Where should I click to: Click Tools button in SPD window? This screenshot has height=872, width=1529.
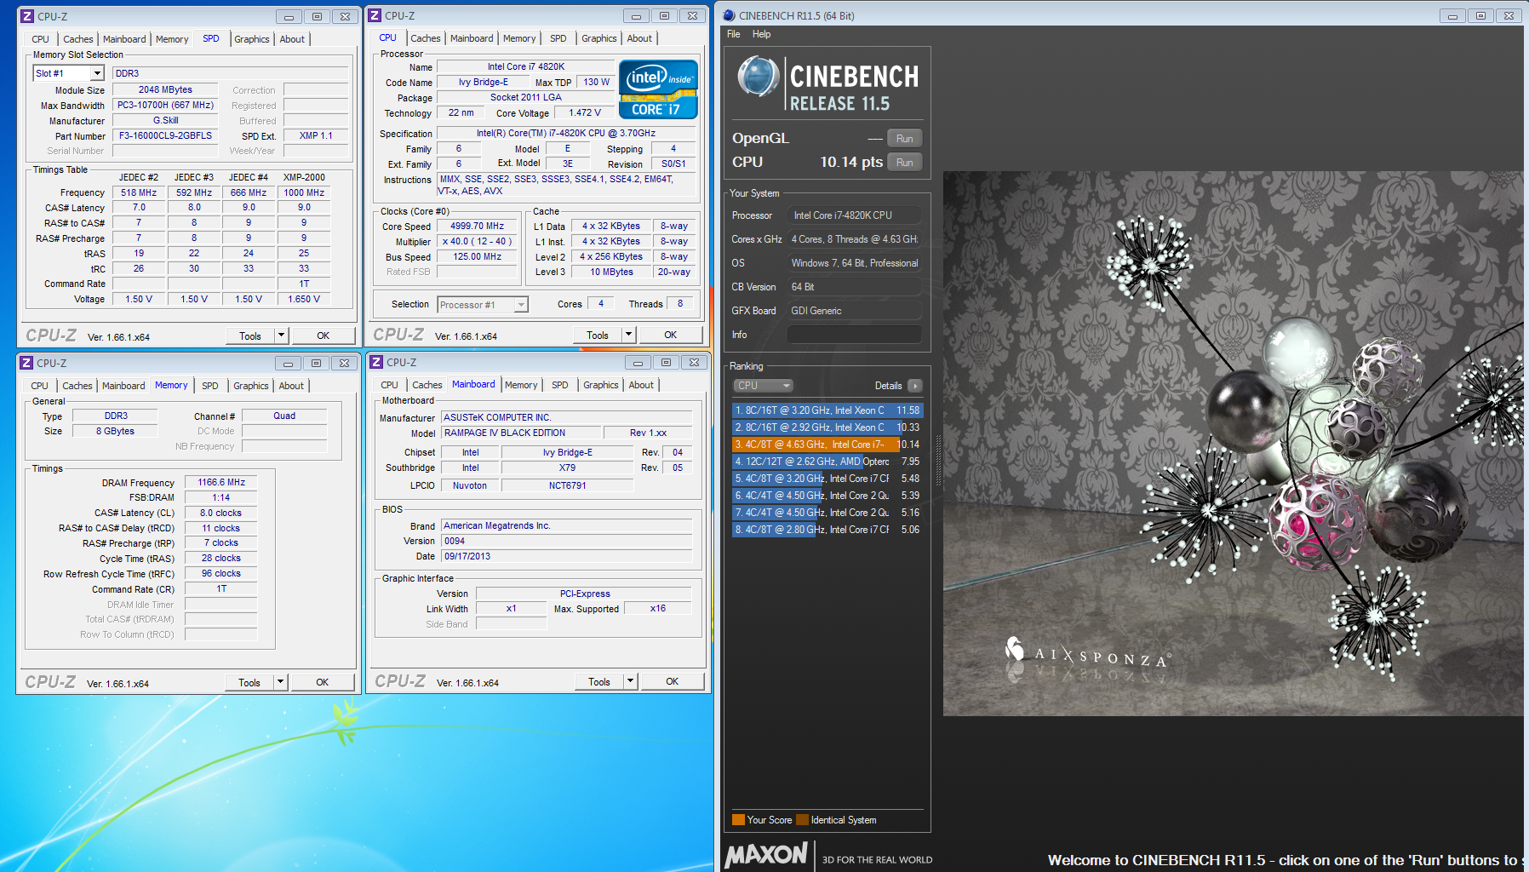[250, 336]
